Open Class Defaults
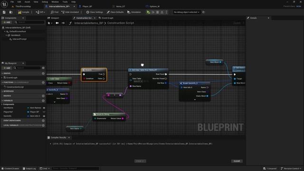 tap(115, 12)
